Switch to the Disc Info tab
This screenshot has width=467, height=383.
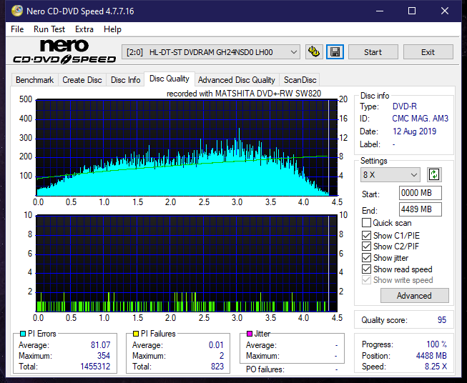click(125, 80)
